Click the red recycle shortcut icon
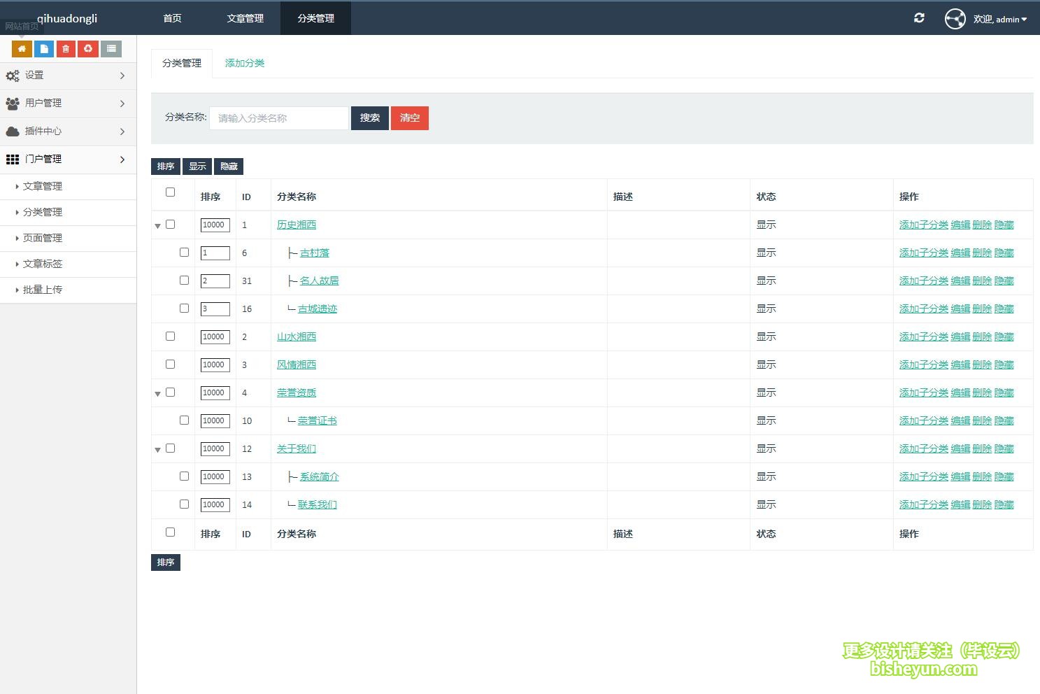 [88, 49]
